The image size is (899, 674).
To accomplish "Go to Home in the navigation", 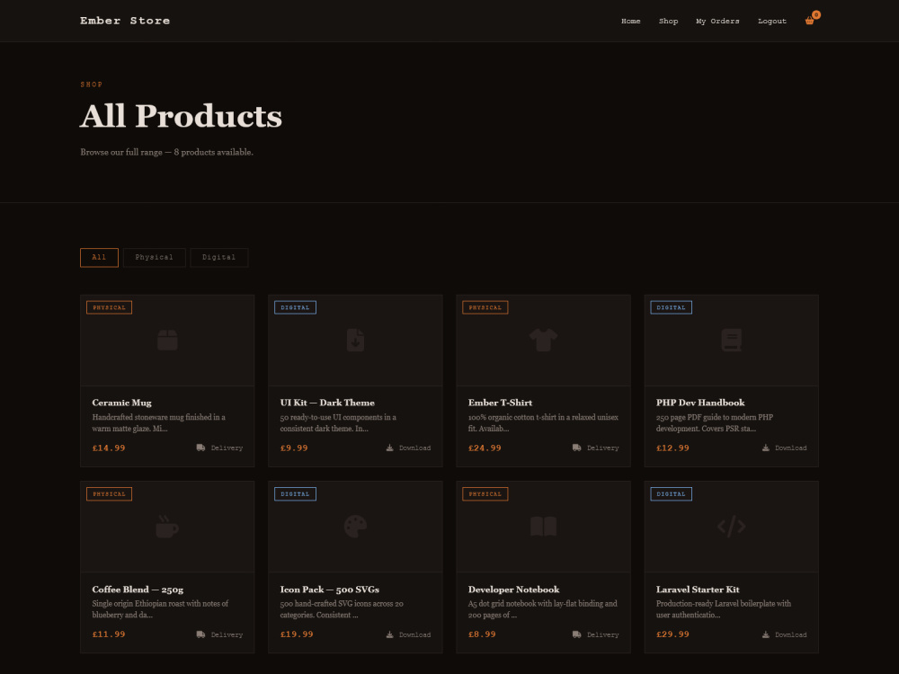I will pyautogui.click(x=631, y=22).
